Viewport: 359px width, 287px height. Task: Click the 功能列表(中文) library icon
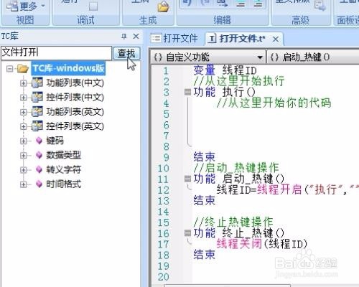37,83
